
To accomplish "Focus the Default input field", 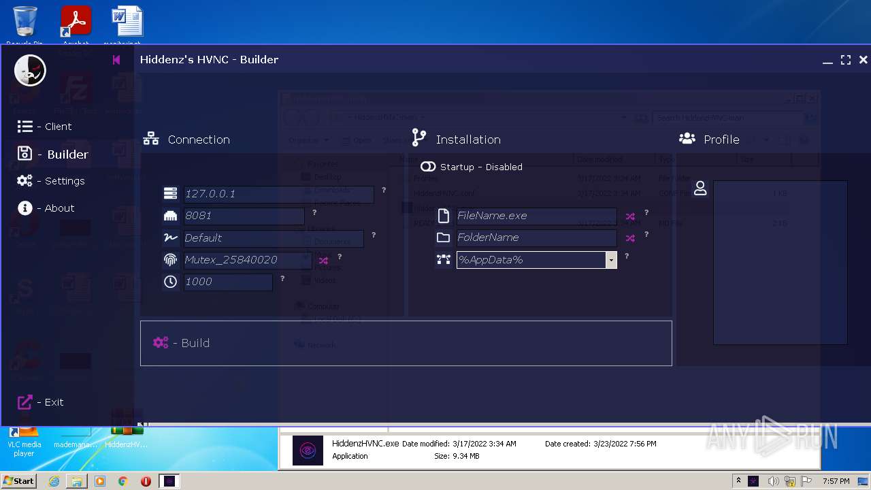I will tap(274, 238).
